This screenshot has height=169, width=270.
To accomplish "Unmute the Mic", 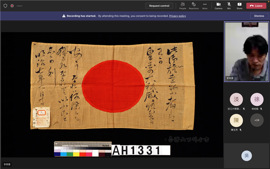I will [229, 5].
